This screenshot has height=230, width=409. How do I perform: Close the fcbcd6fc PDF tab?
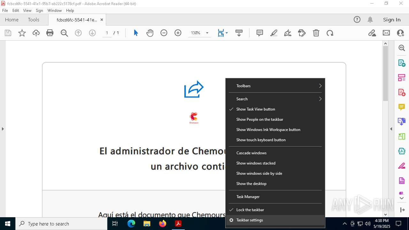102,20
